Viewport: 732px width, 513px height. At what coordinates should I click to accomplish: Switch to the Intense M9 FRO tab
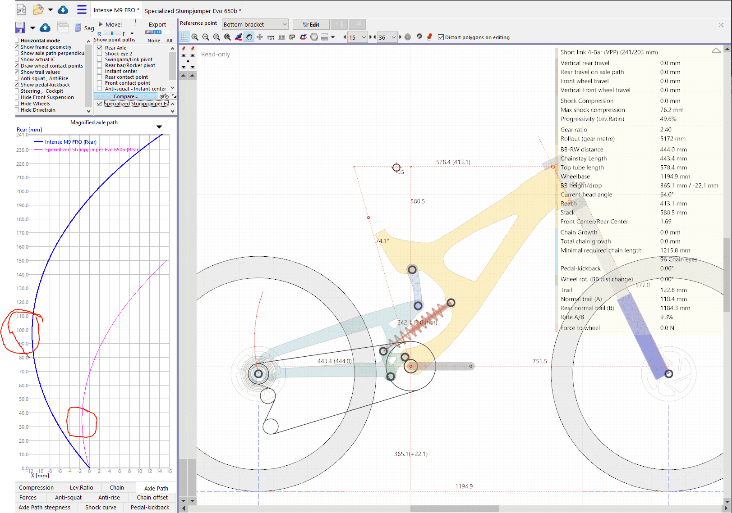[x=116, y=10]
